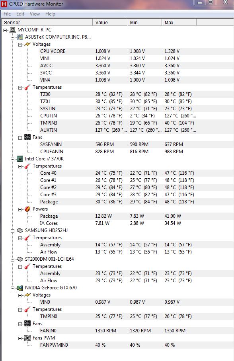Click the lightning icon beside motherboard Voltages
The height and width of the screenshot is (361, 234).
27,44
